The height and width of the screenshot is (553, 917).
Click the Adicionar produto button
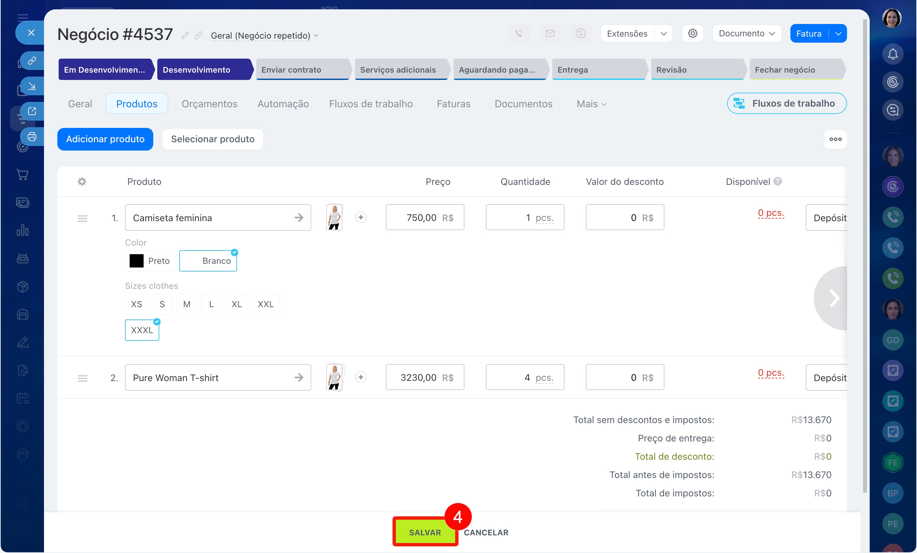pyautogui.click(x=105, y=139)
